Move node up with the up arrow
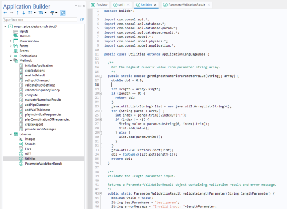This screenshot has height=209, width=287. [x=18, y=13]
